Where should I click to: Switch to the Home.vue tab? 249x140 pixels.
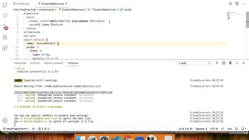21,3
